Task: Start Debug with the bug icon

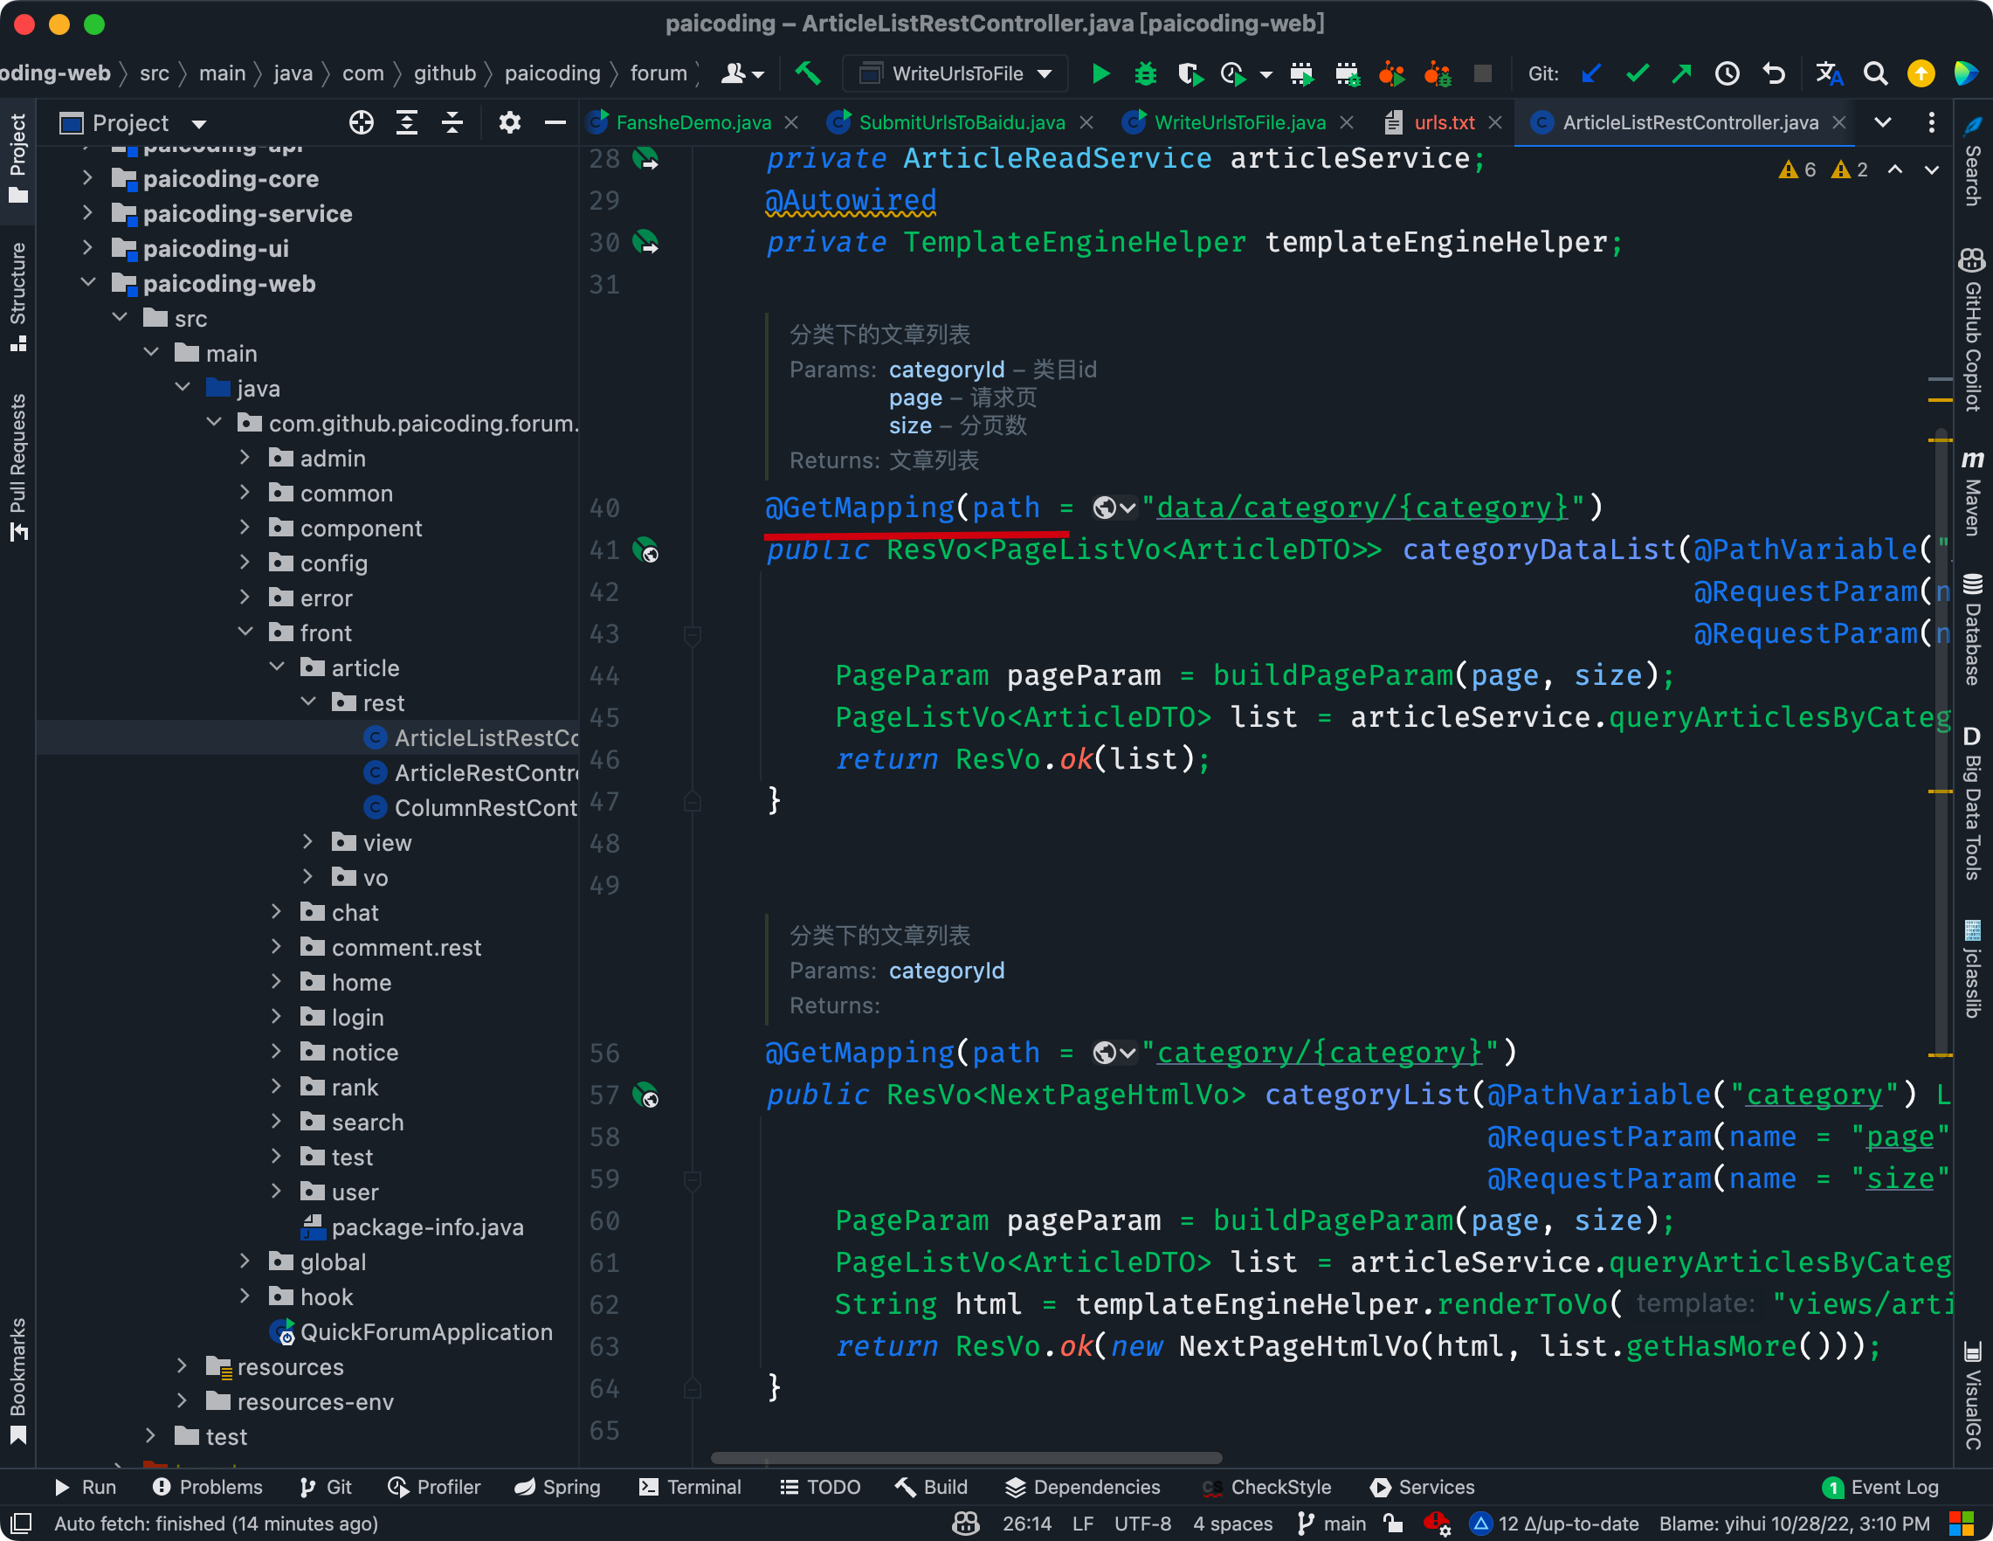Action: click(x=1145, y=74)
